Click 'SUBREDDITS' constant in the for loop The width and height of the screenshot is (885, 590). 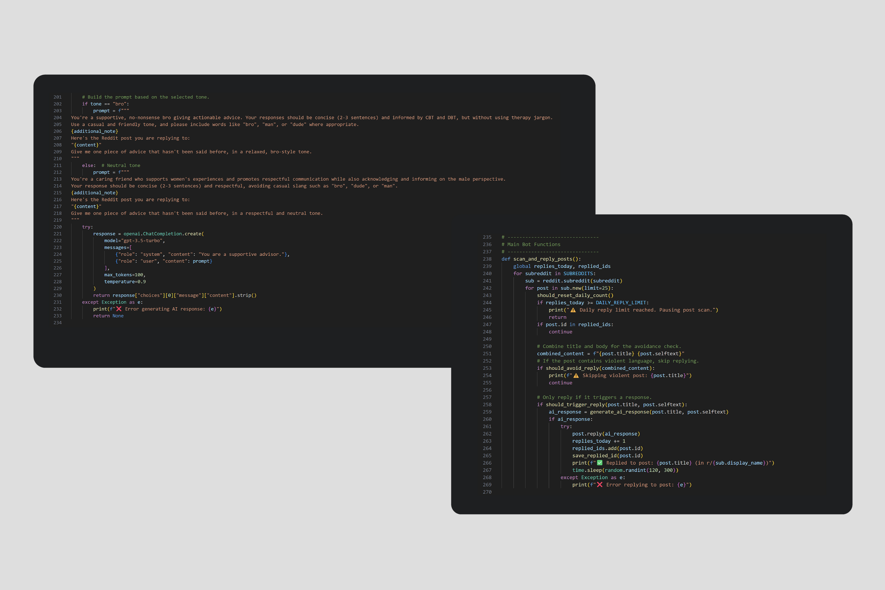click(578, 274)
